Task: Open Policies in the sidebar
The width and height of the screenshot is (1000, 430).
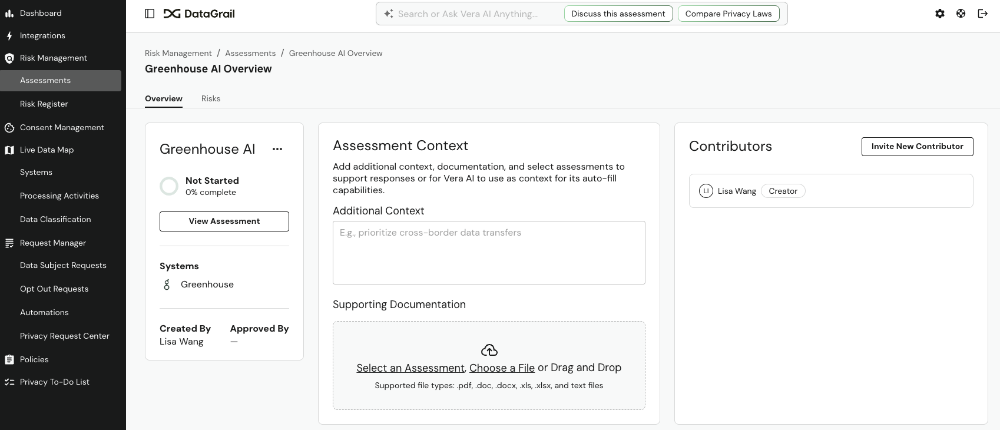Action: pyautogui.click(x=34, y=359)
